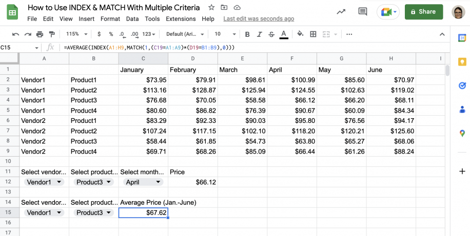Click the Merge cells icon
Screen dimensions: 470x236
(x=326, y=34)
